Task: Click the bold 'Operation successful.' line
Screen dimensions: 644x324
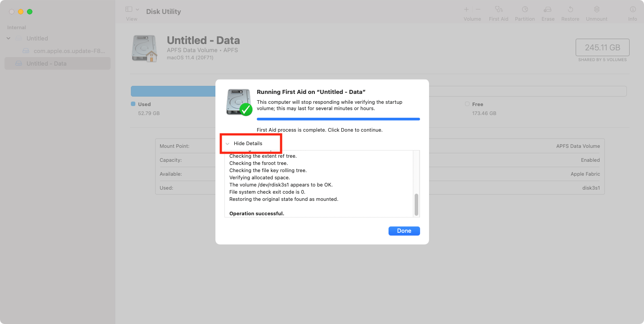Action: [x=257, y=213]
